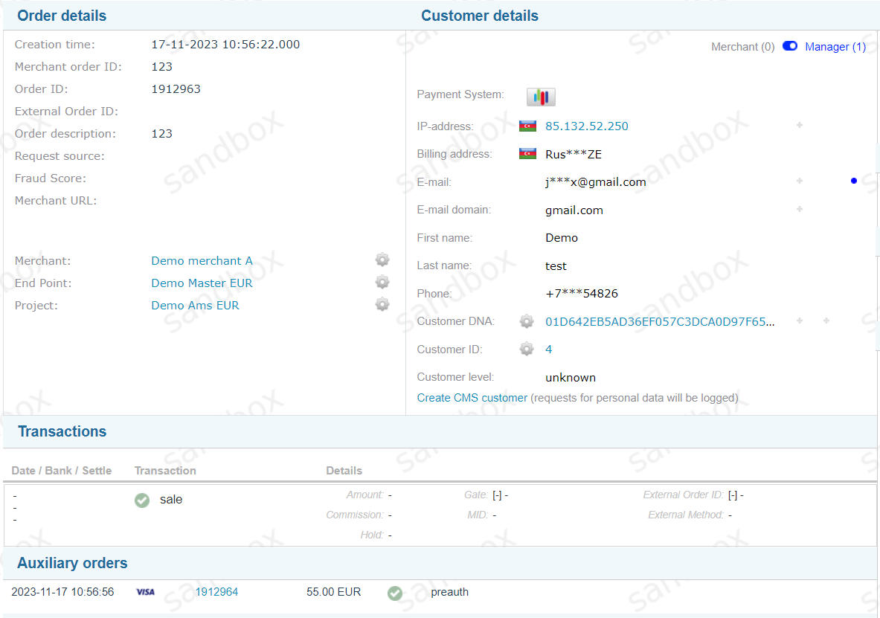Click gear icon beside Demo Master EUR
Screen dimensions: 880x618
click(x=382, y=282)
